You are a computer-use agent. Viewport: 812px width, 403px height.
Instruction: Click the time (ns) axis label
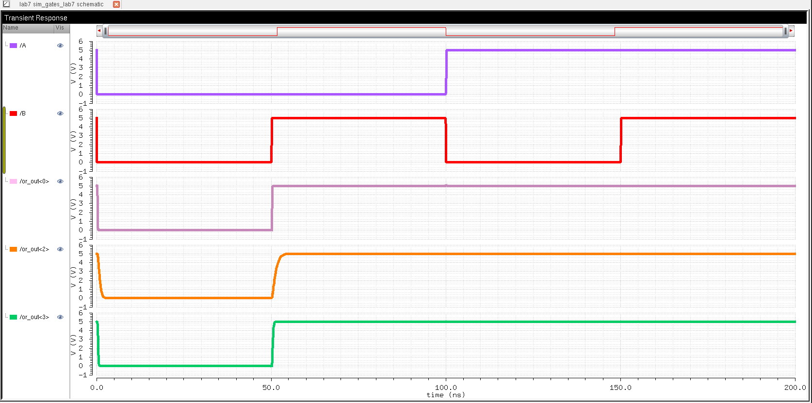(x=446, y=395)
